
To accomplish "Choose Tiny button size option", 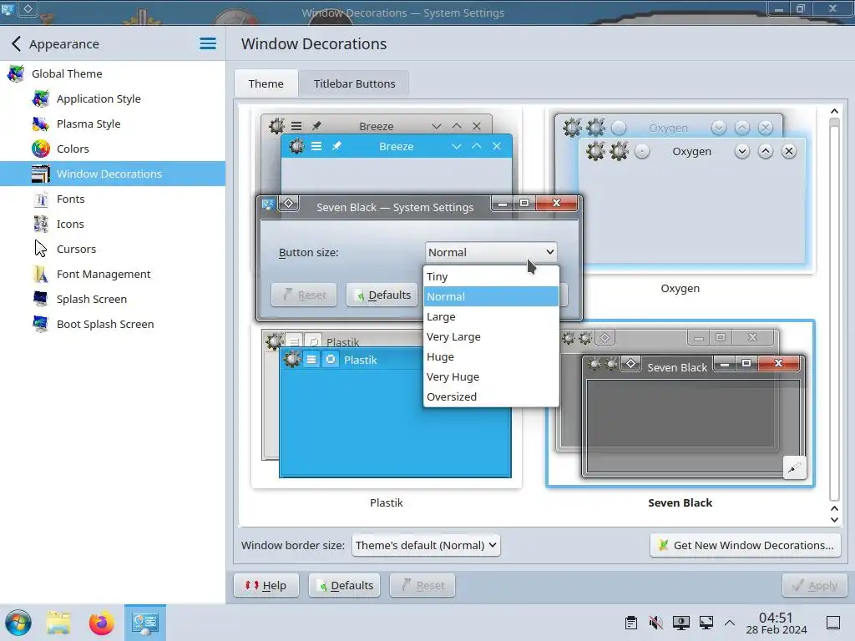I will 491,276.
